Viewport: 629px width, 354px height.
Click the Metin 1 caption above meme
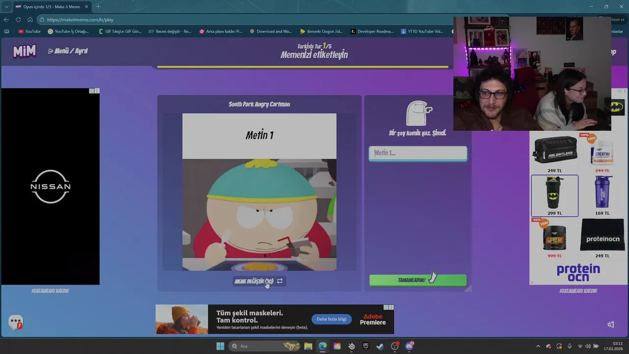[x=259, y=135]
